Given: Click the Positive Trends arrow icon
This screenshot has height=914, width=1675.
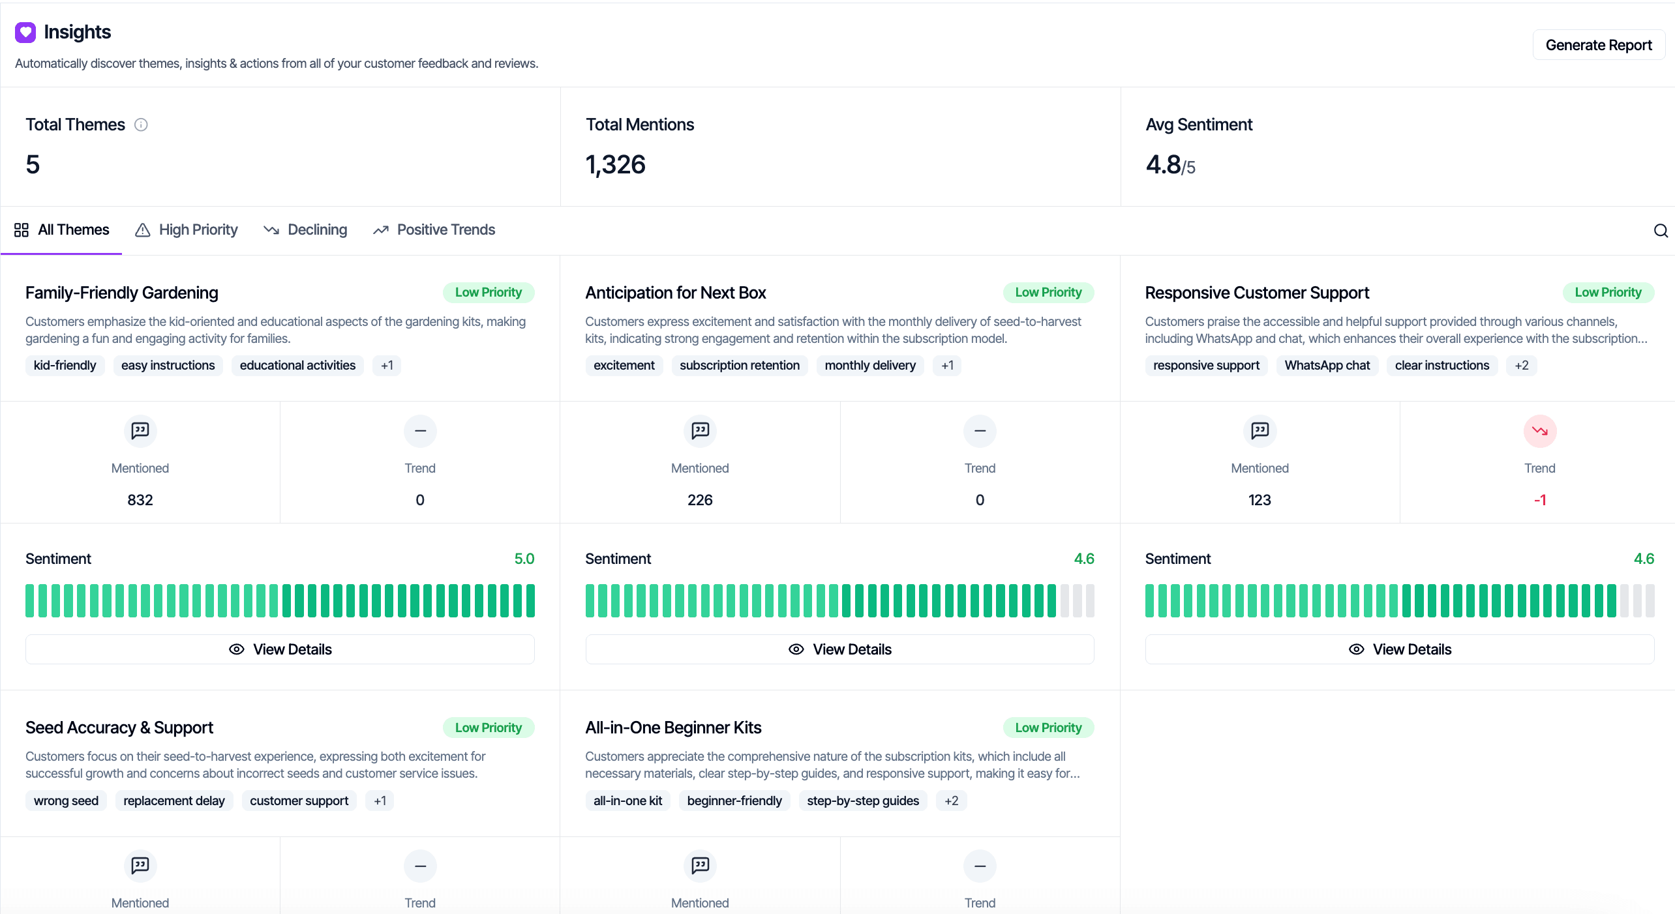Looking at the screenshot, I should 382,229.
